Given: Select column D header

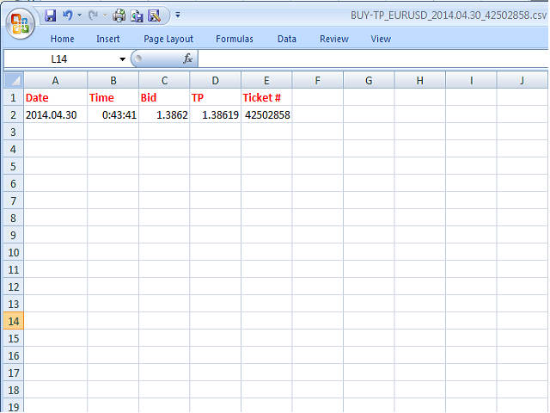Looking at the screenshot, I should click(216, 81).
